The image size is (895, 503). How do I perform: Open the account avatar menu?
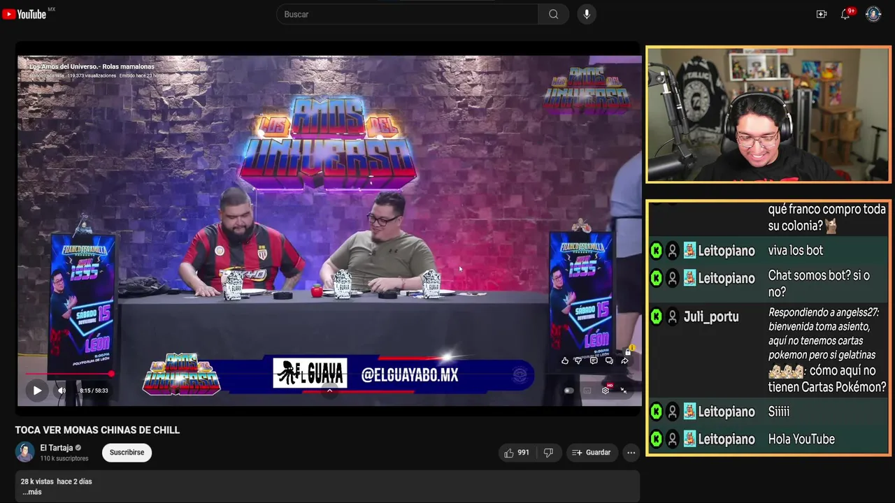point(873,14)
